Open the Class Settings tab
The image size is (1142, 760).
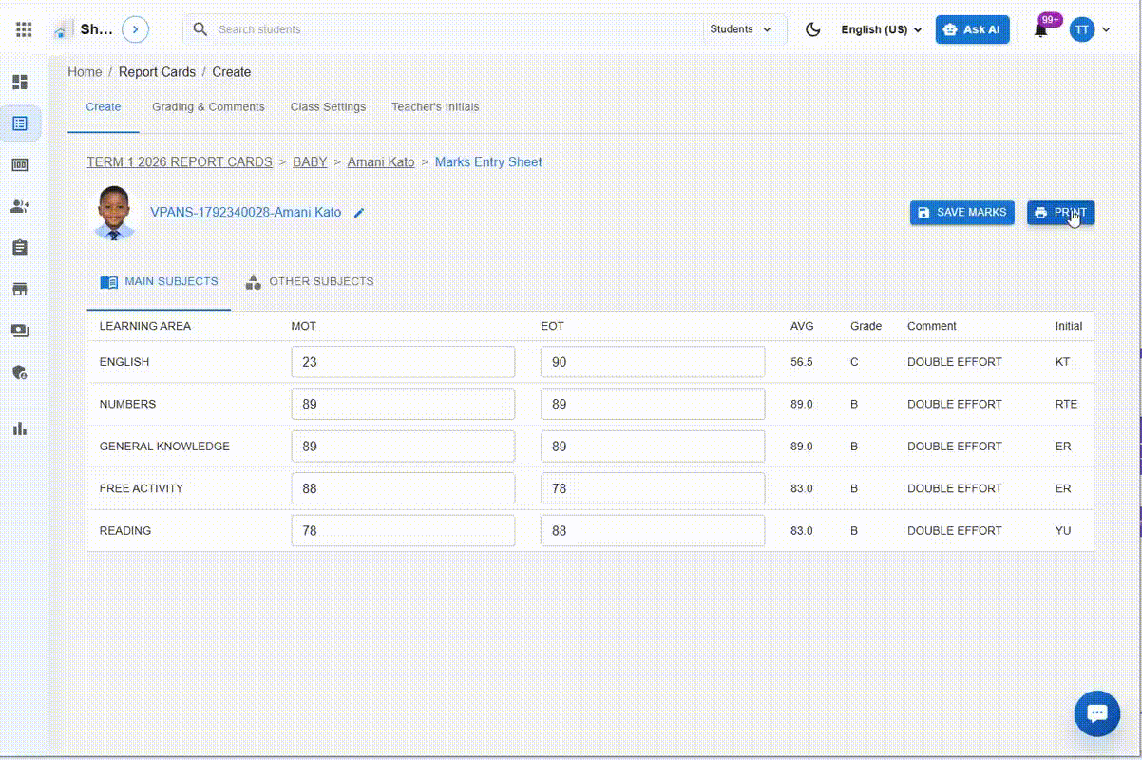click(328, 107)
